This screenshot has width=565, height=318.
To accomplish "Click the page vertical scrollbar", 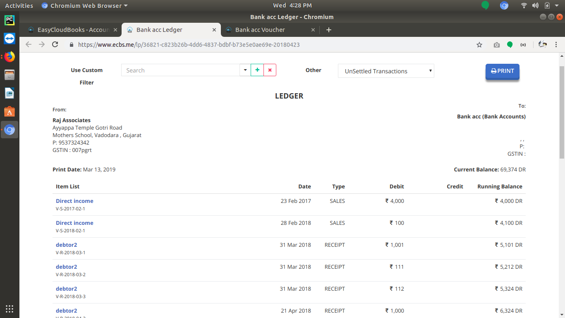I will click(x=562, y=112).
